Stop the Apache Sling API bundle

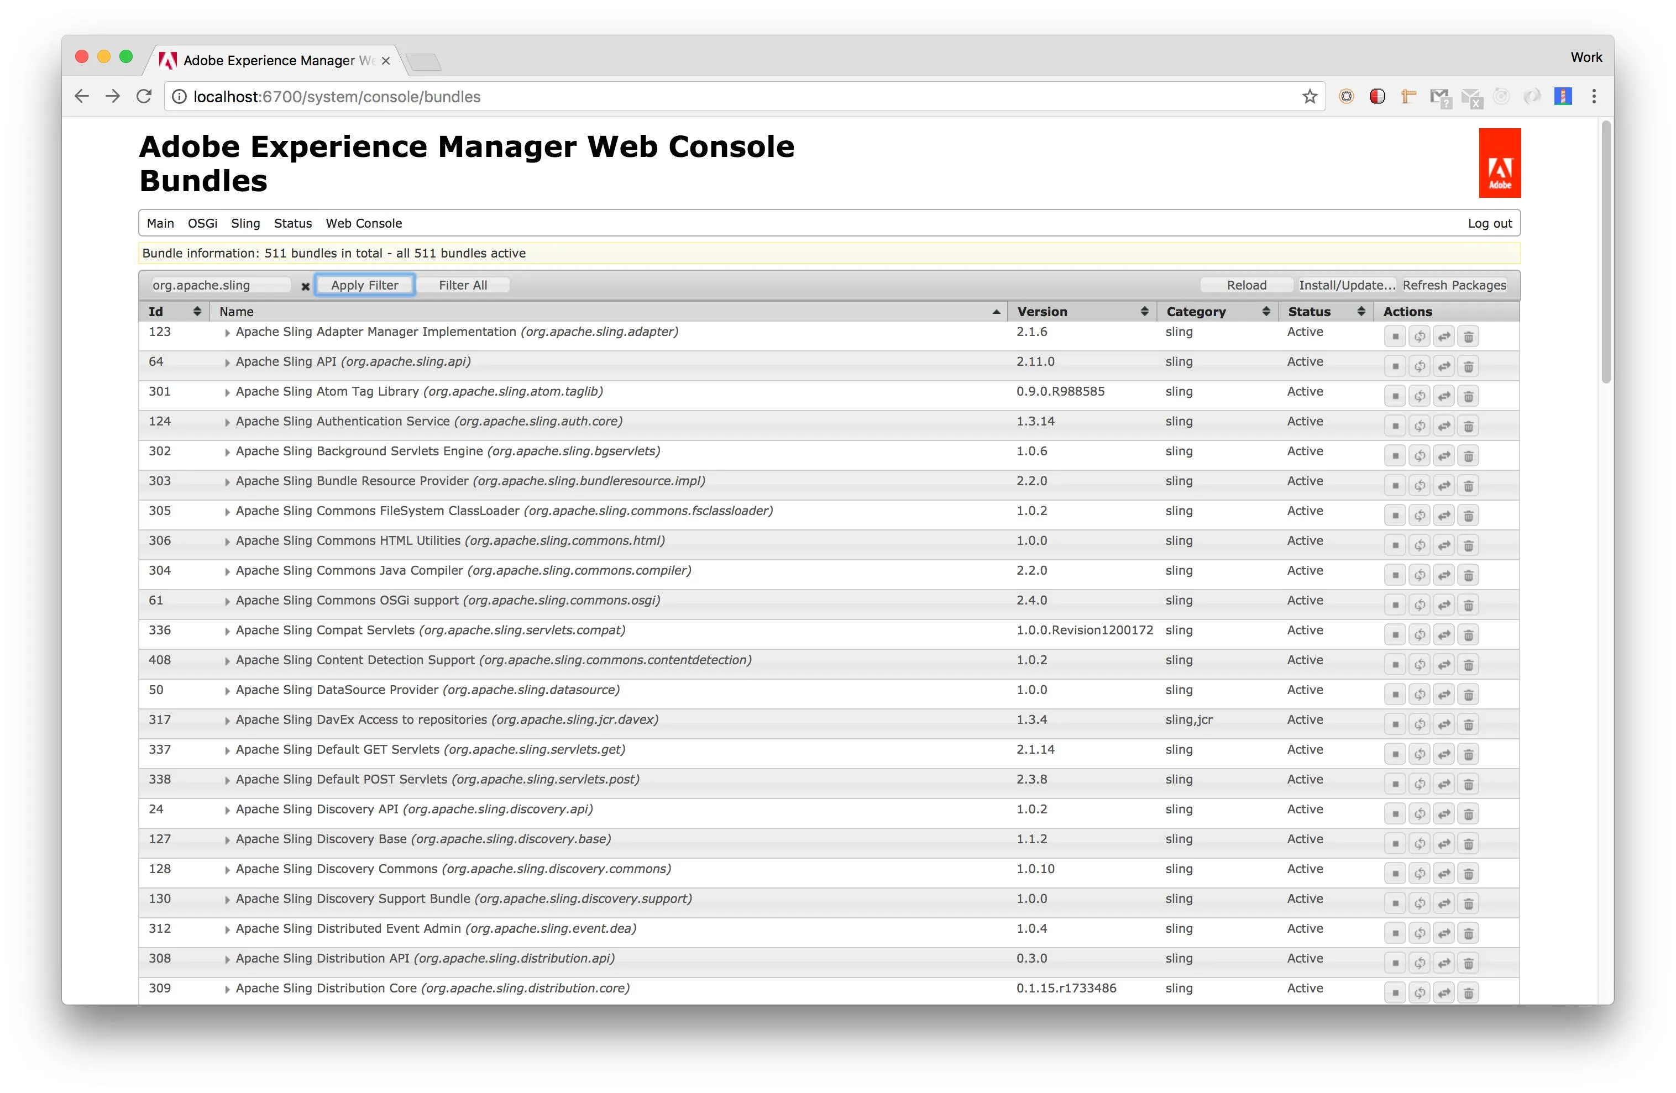tap(1394, 367)
